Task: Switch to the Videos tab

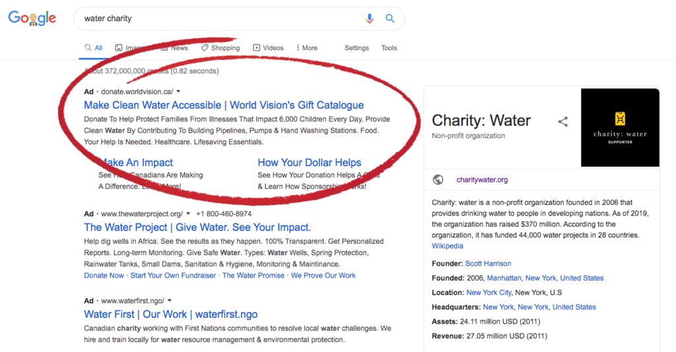Action: [268, 48]
